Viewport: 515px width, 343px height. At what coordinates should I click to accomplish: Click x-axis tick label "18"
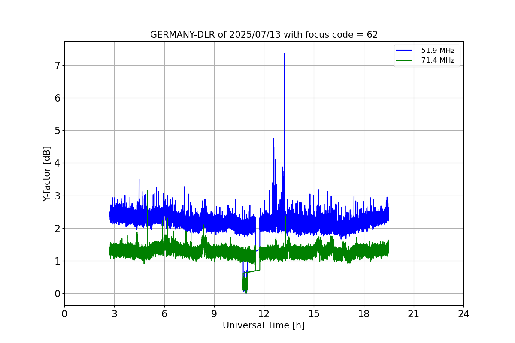(364, 314)
